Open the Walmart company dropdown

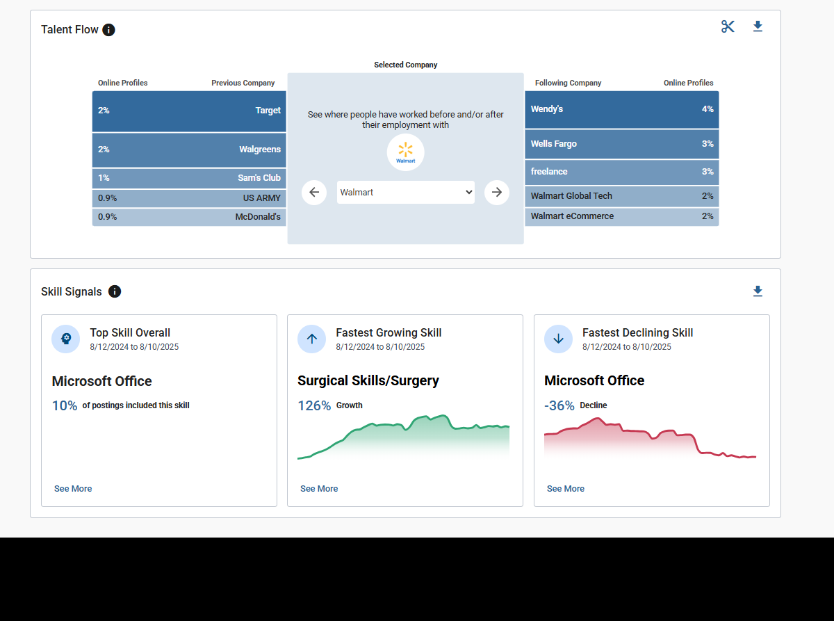pyautogui.click(x=406, y=192)
